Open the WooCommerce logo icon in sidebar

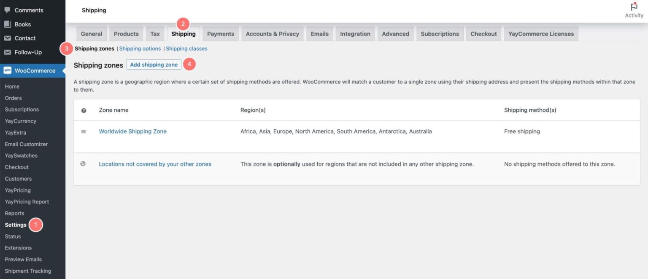[x=8, y=70]
